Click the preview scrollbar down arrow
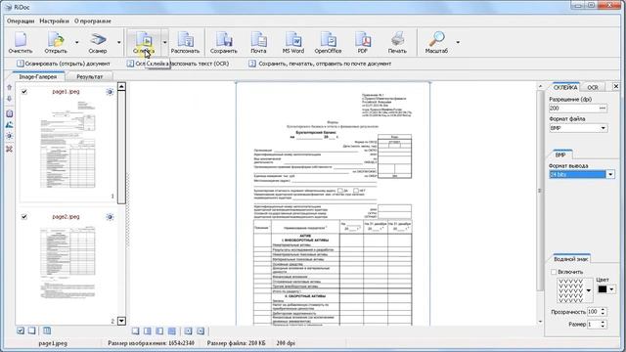The height and width of the screenshot is (352, 626). coord(541,322)
